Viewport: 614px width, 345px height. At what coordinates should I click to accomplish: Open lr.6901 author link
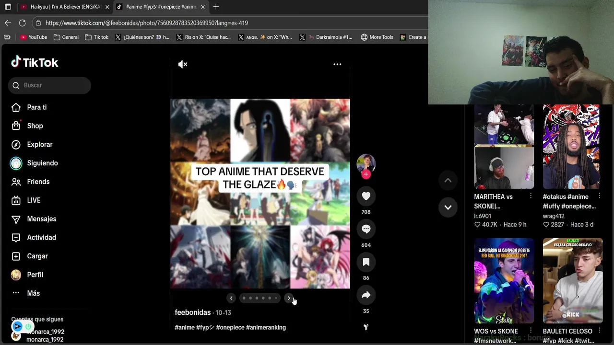[x=483, y=216]
